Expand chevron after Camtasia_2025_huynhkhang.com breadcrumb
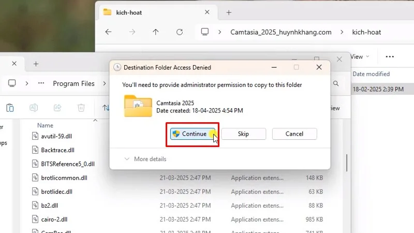The height and width of the screenshot is (233, 414). click(x=342, y=32)
